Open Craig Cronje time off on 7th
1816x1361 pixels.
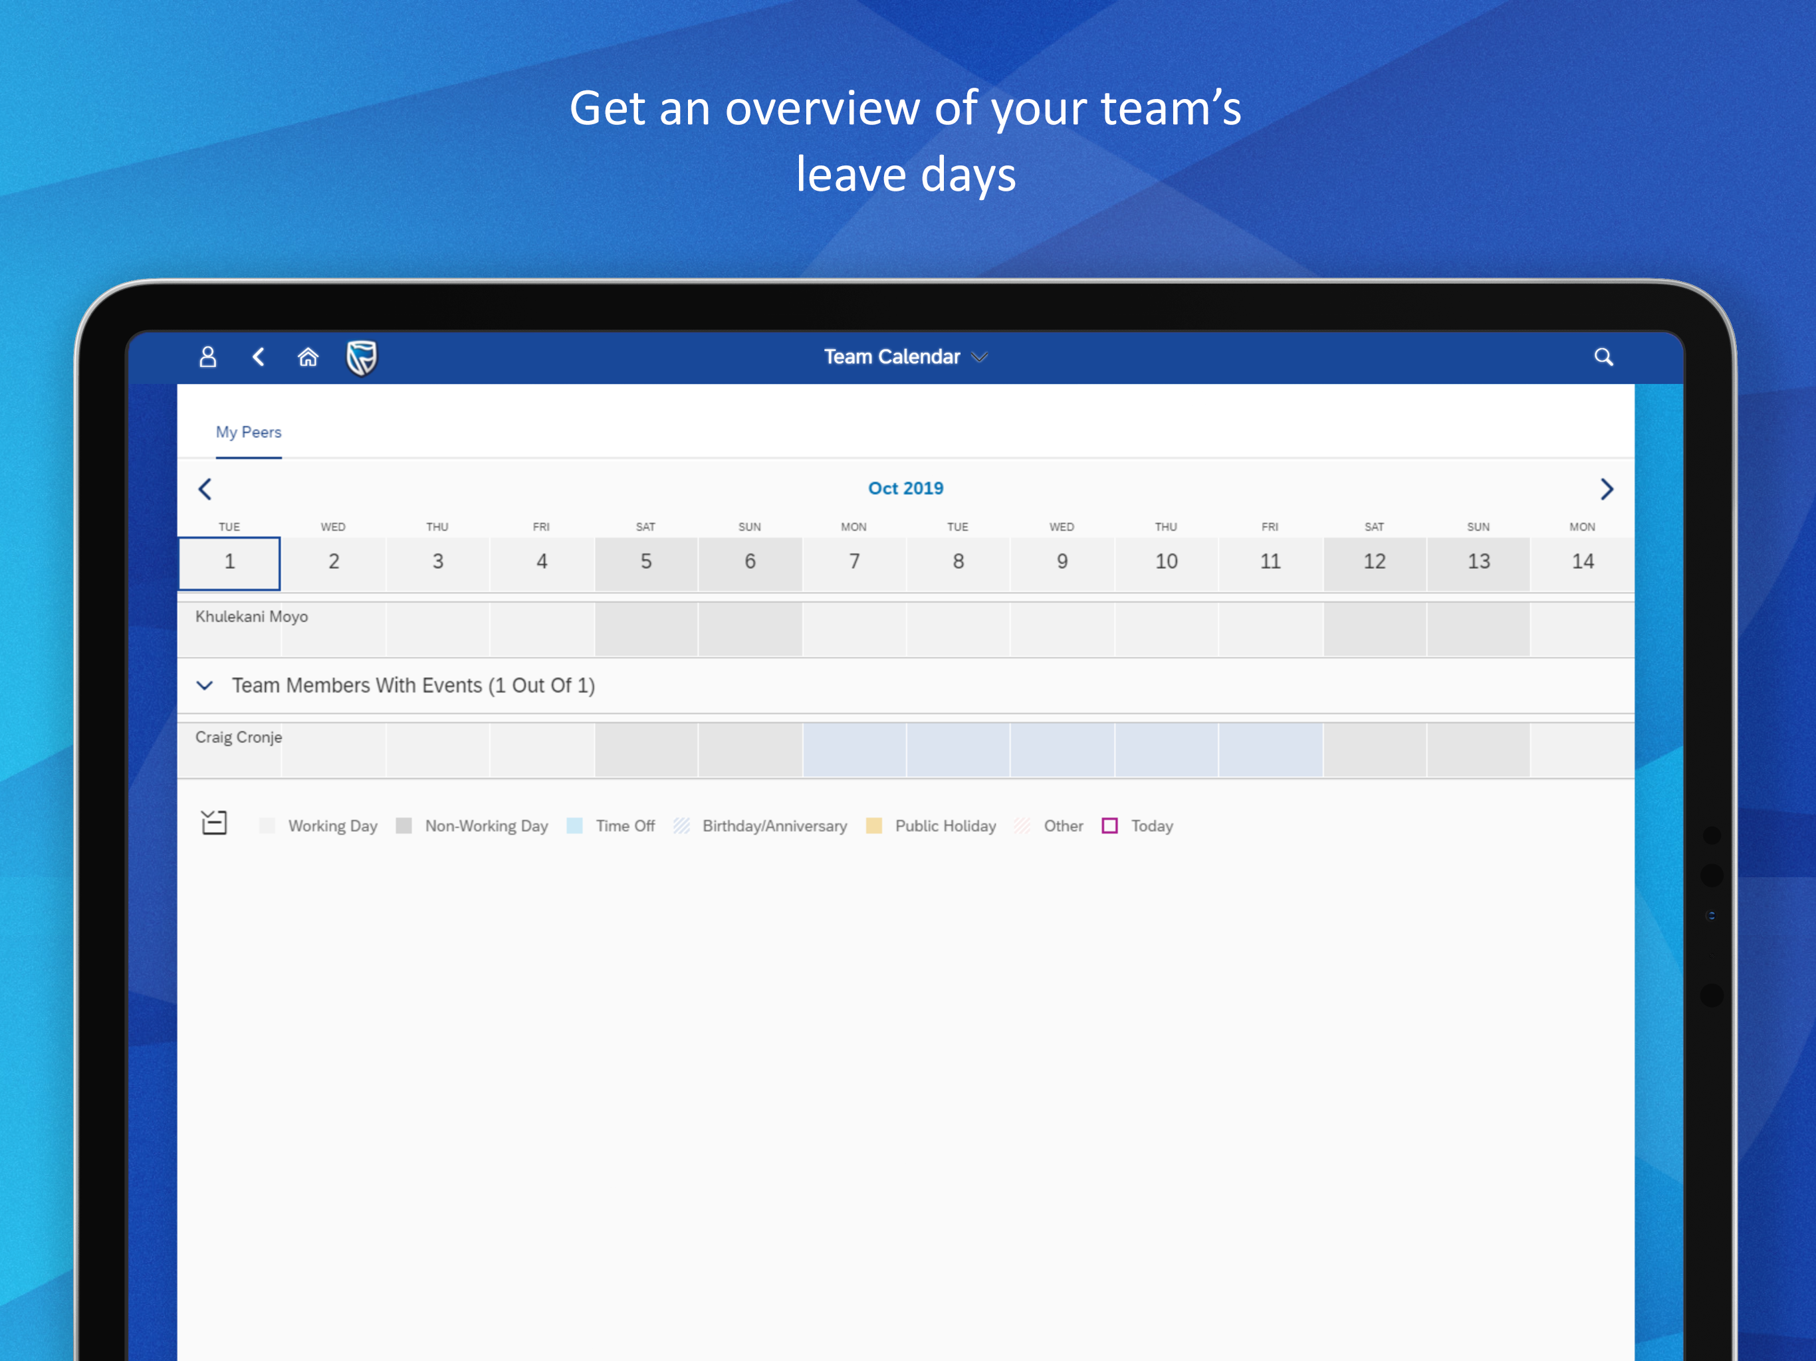coord(853,750)
